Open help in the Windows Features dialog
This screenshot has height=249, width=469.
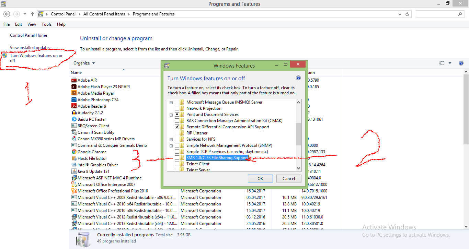[x=298, y=78]
